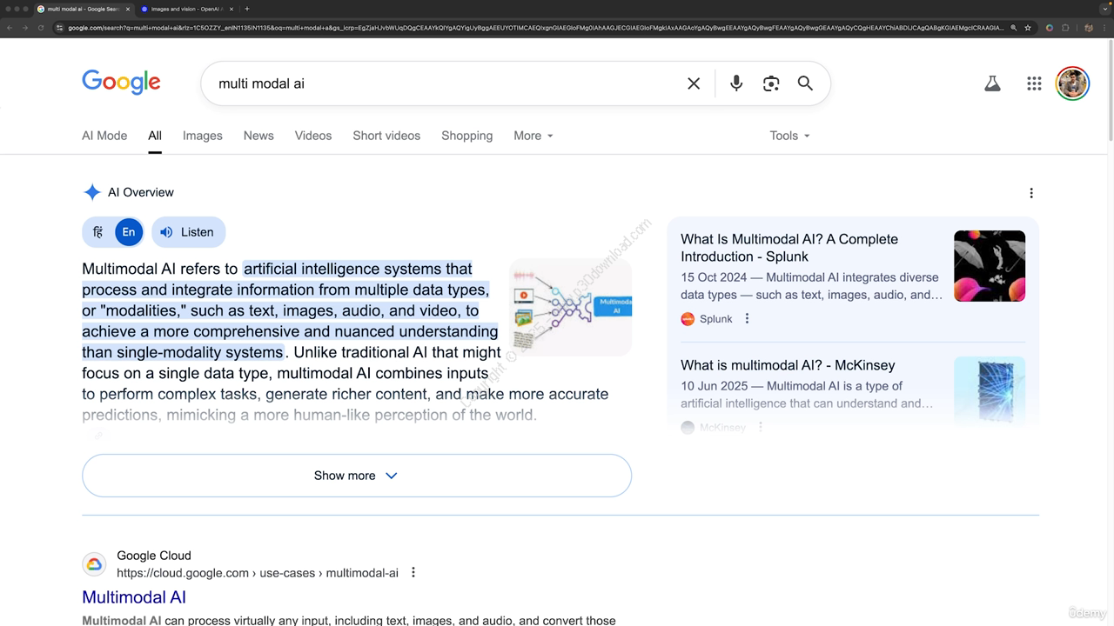Image resolution: width=1114 pixels, height=626 pixels.
Task: Open the Tools dropdown
Action: (789, 136)
